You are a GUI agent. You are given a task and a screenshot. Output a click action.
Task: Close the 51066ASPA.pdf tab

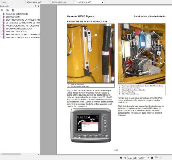[x=102, y=2]
